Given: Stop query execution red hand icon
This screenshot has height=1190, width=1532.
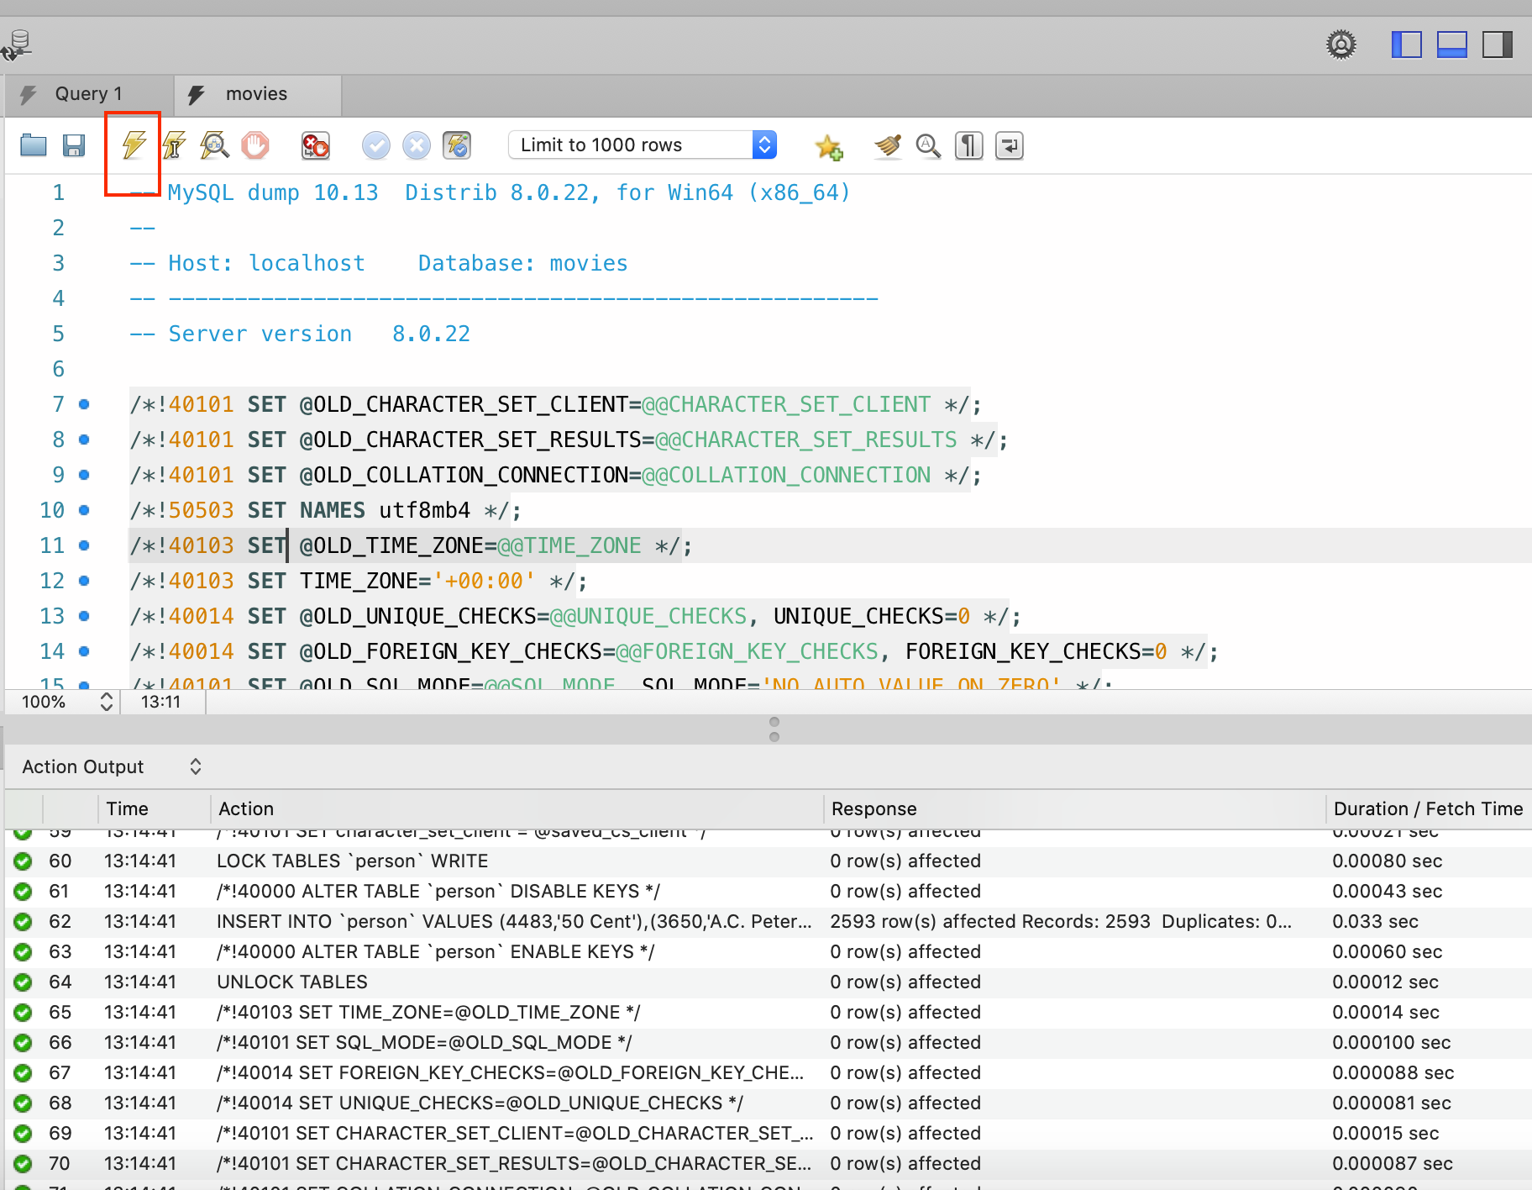Looking at the screenshot, I should point(255,145).
